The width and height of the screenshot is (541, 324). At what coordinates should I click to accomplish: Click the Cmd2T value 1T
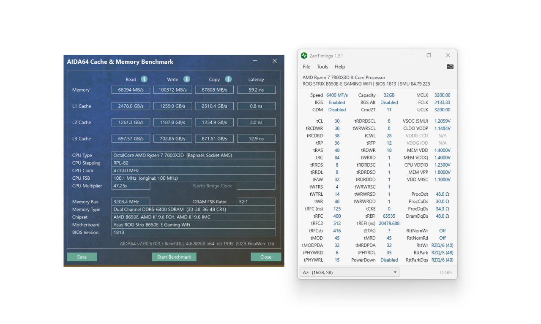389,110
